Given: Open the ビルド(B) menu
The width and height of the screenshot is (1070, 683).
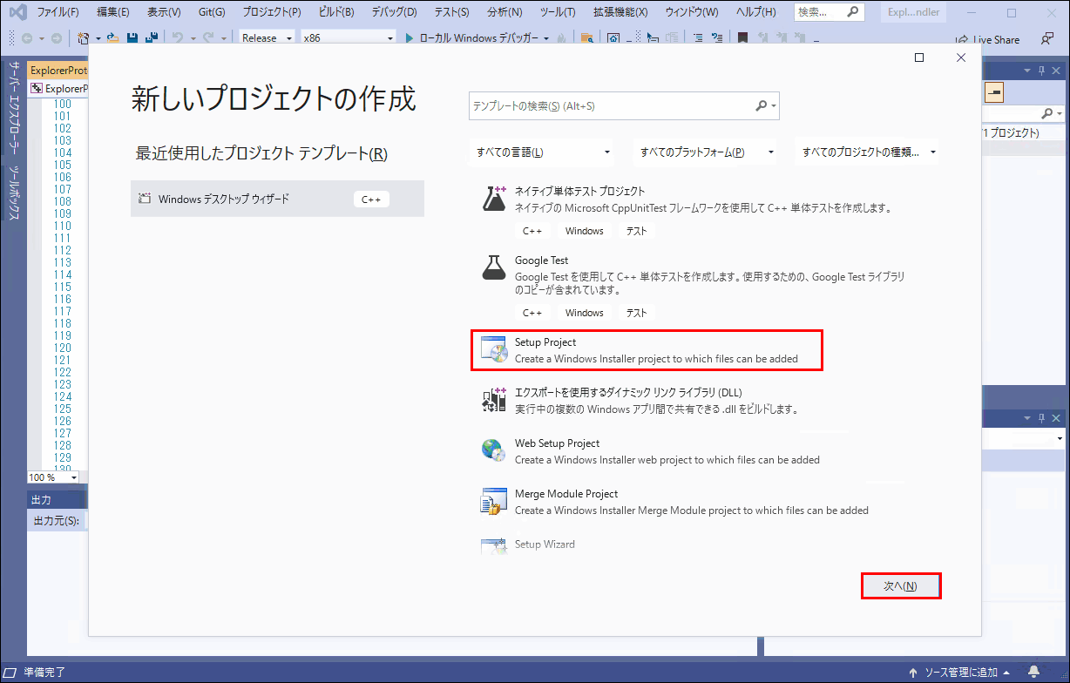Looking at the screenshot, I should 336,12.
